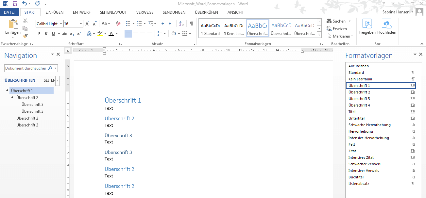Redo the last action
Image resolution: width=426 pixels, height=198 pixels.
37,4
